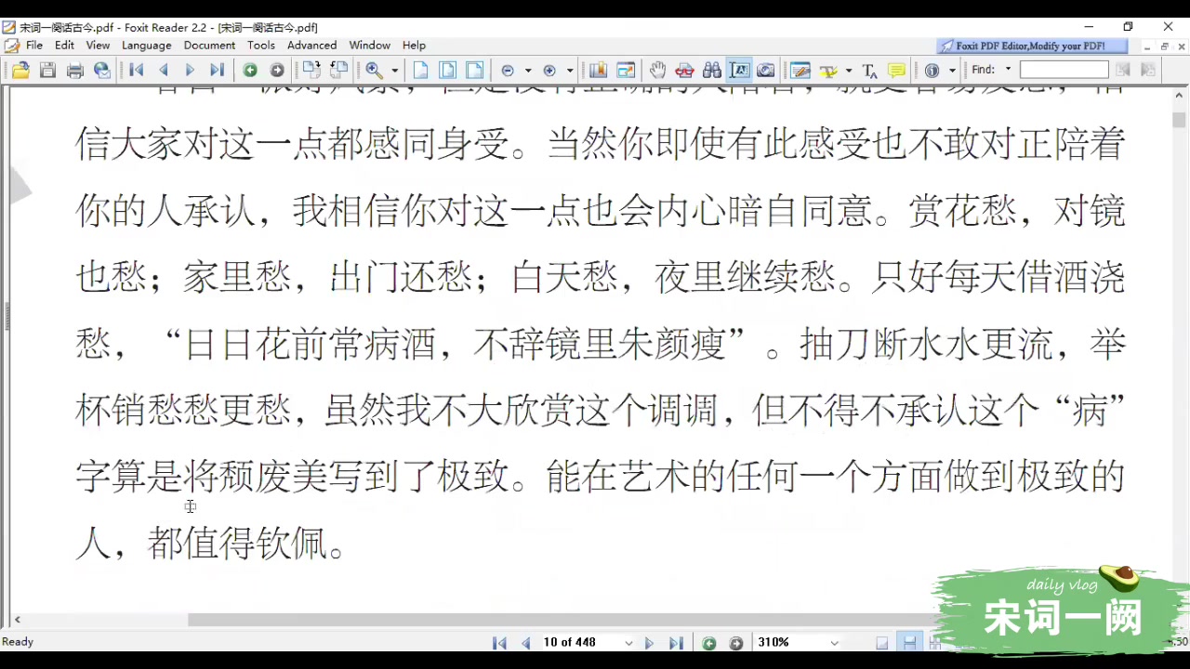The width and height of the screenshot is (1190, 669).
Task: Open Zoom In dropdown arrow
Action: pyautogui.click(x=570, y=71)
